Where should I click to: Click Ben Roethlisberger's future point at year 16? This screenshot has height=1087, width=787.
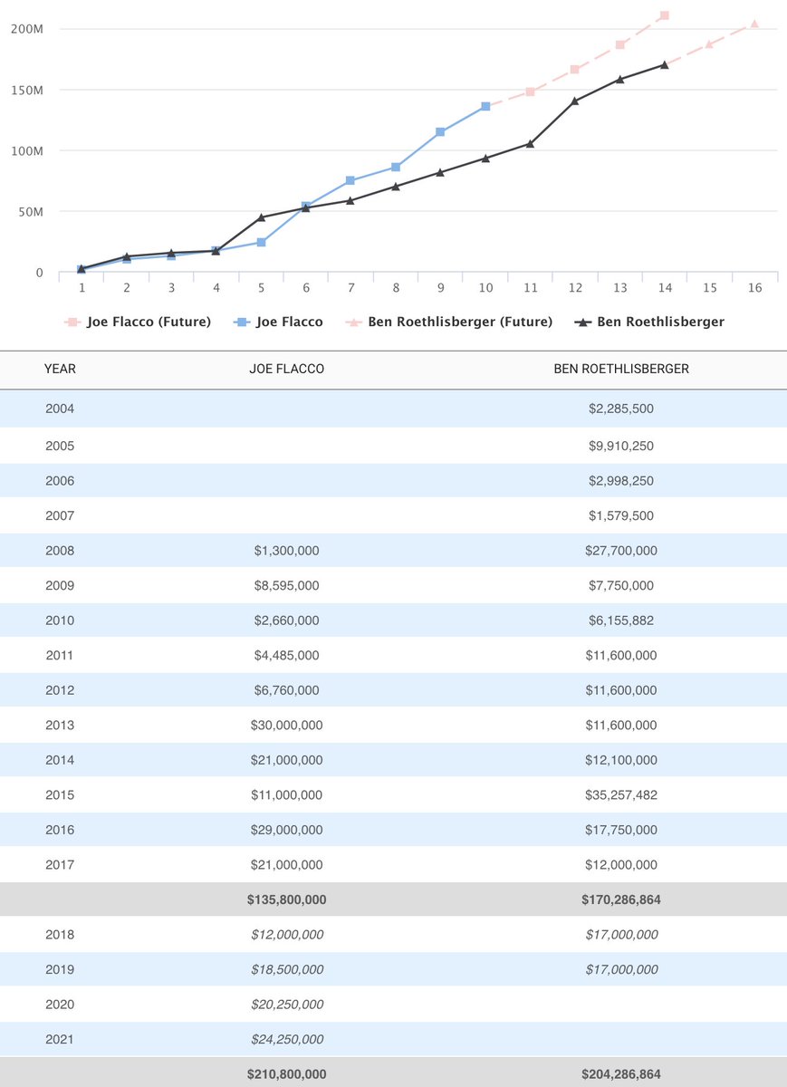754,24
